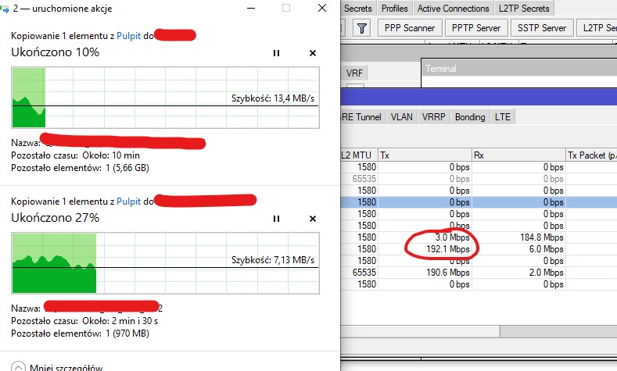Image resolution: width=617 pixels, height=371 pixels.
Task: Pause the 27% copy operation
Action: (x=276, y=219)
